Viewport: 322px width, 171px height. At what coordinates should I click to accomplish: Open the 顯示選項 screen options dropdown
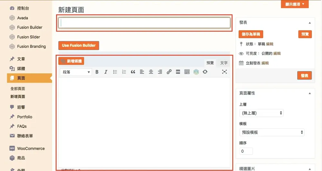(x=295, y=4)
